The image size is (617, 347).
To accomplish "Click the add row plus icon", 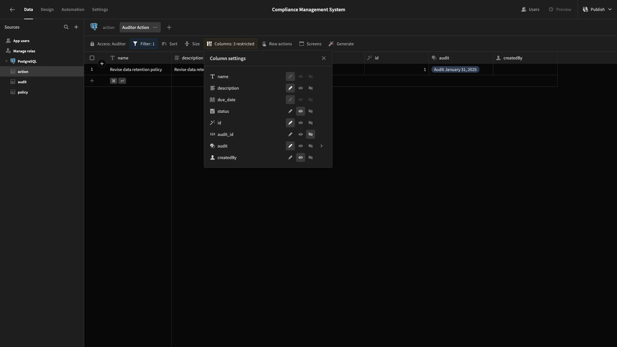I will tap(92, 81).
